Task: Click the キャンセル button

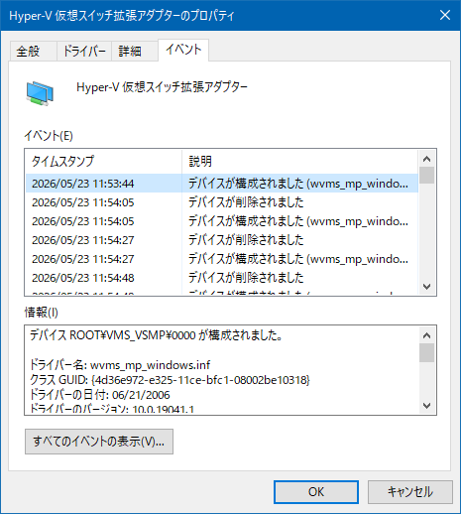Action: (410, 492)
